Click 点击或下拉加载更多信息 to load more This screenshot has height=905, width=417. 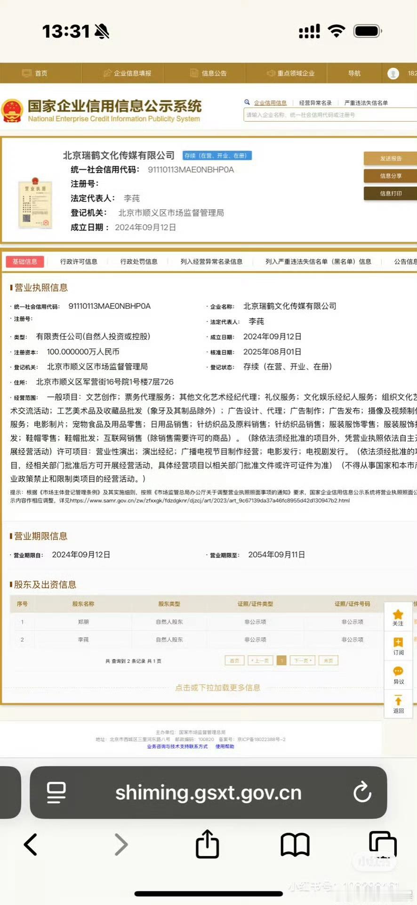tap(217, 688)
